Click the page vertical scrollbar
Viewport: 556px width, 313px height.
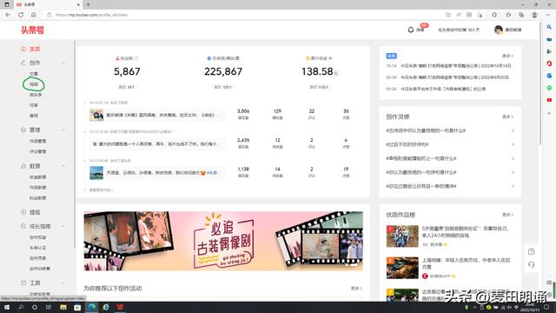tap(540, 83)
